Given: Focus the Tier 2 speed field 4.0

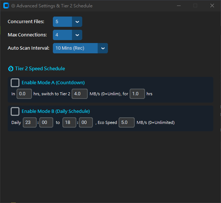Looking at the screenshot, I should click(80, 94).
